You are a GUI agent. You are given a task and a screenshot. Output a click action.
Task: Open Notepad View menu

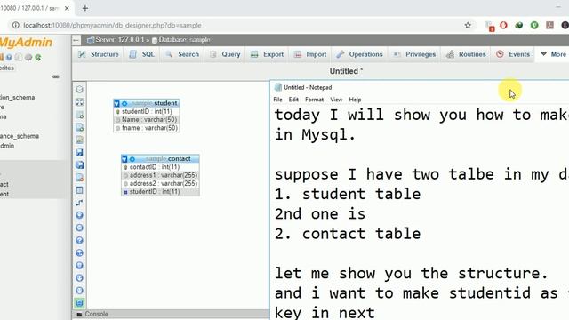tap(336, 100)
